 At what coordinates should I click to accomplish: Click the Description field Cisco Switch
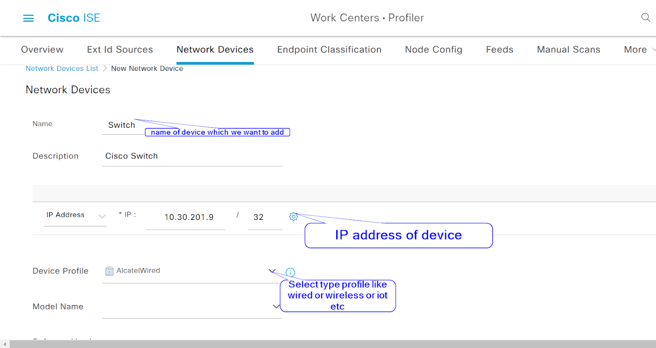(x=192, y=156)
